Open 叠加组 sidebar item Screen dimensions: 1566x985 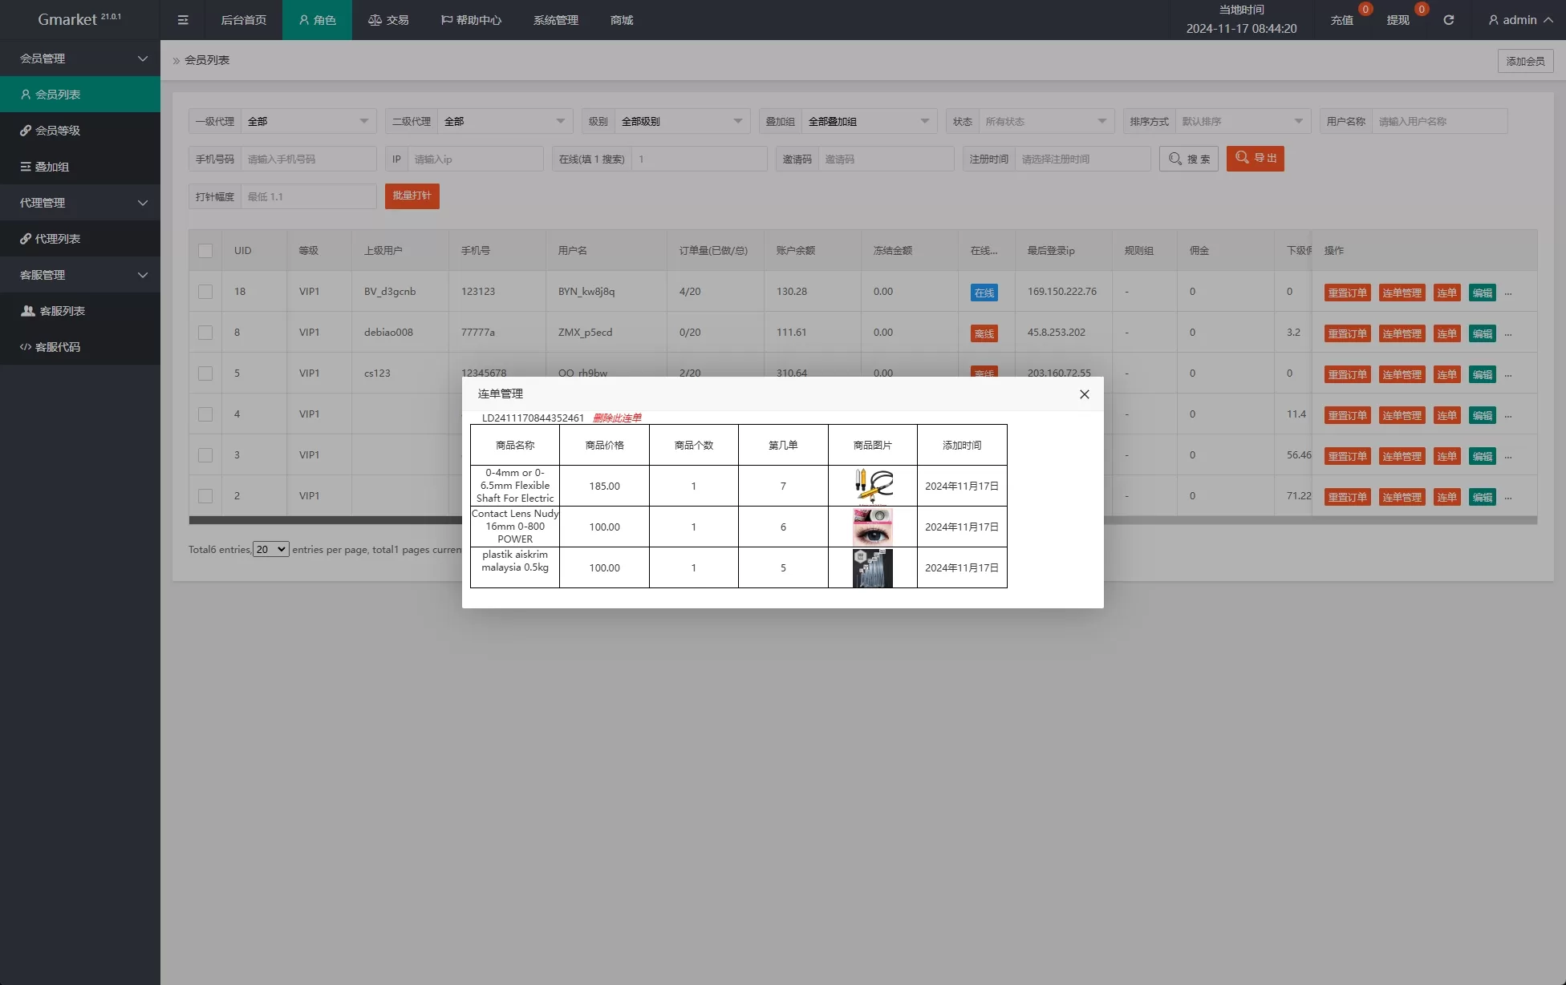pos(51,167)
